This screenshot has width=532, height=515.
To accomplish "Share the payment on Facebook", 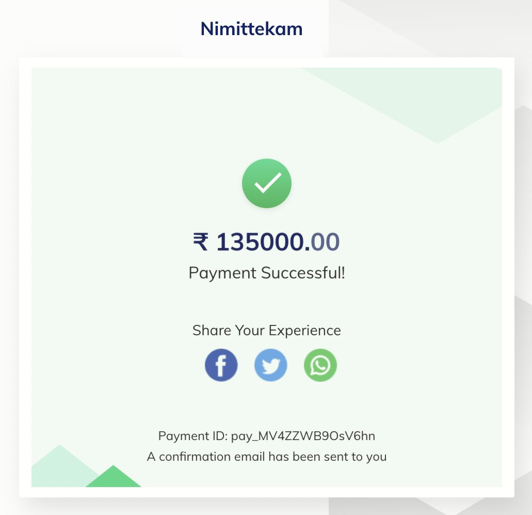I will [221, 365].
